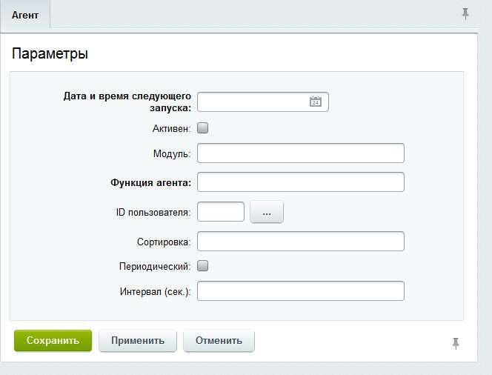Click the Периодический label text
This screenshot has height=375, width=492.
(155, 266)
